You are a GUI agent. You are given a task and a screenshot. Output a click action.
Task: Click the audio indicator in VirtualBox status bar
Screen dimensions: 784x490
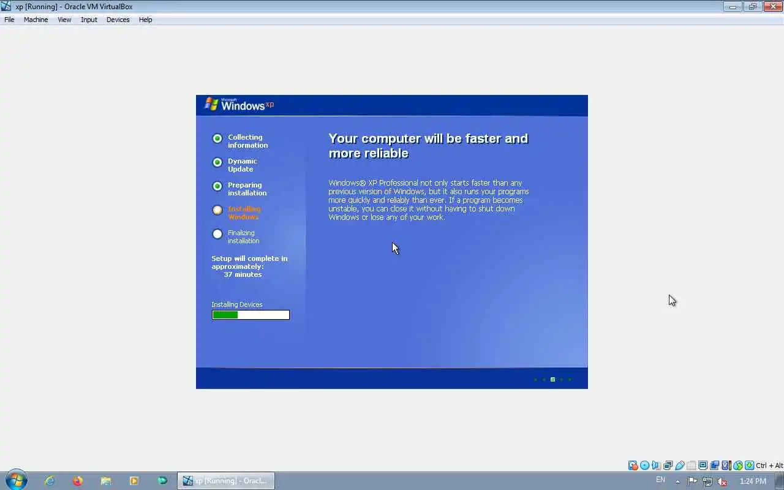coord(656,466)
